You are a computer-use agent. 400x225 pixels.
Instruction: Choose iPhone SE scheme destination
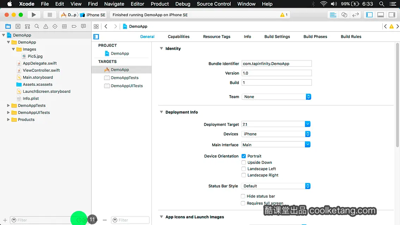pos(93,15)
